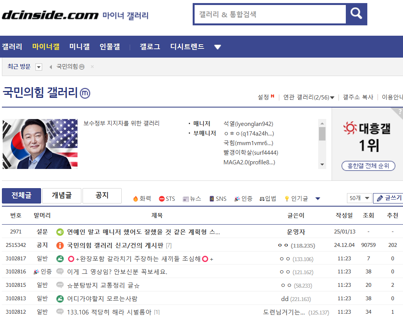The height and width of the screenshot is (316, 403).
Task: Click the flame icon for 화력 filter
Action: [x=135, y=199]
